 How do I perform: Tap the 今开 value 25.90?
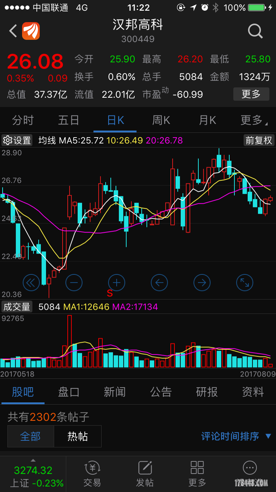click(x=123, y=59)
